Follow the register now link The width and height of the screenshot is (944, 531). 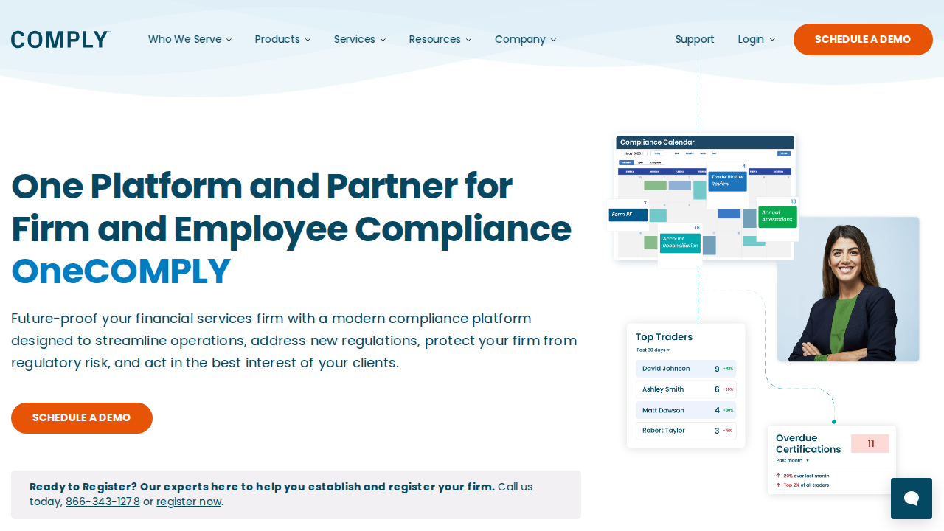click(189, 502)
